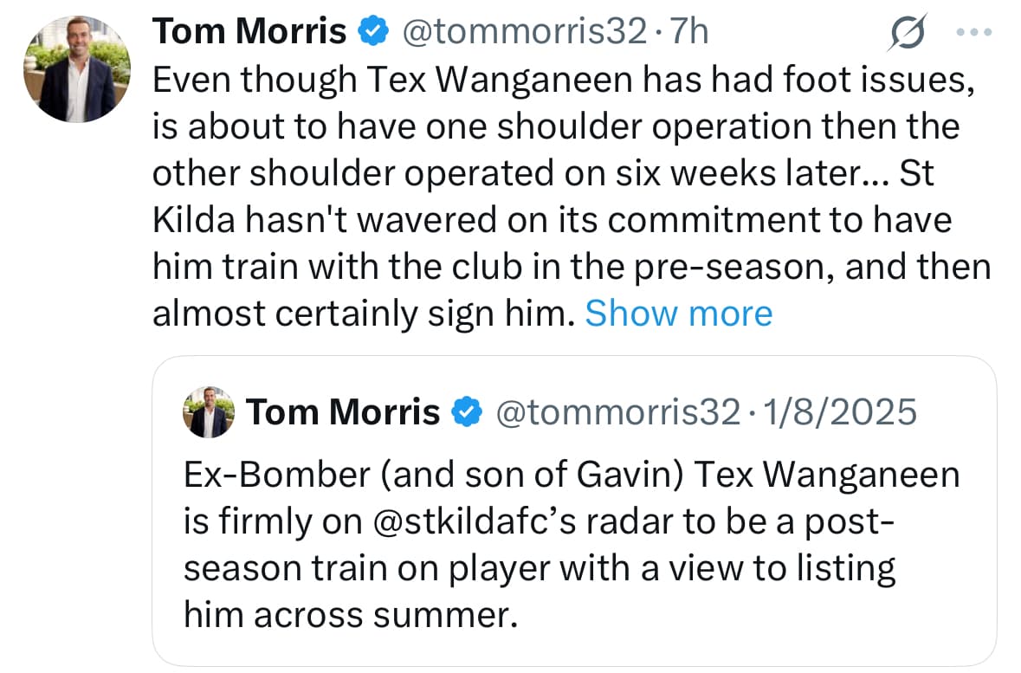1021x673 pixels.
Task: Click the verified badge inside the quoted tweet
Action: pyautogui.click(x=468, y=413)
